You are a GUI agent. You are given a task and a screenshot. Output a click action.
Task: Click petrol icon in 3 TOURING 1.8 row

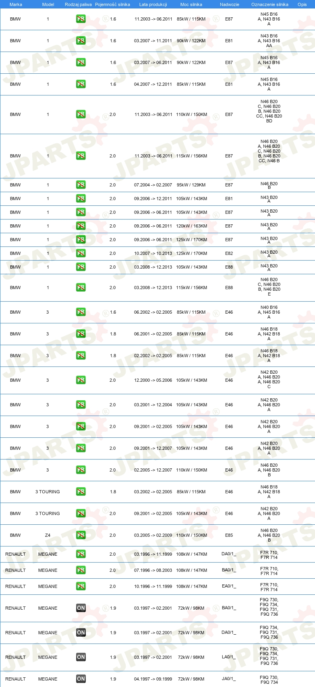(x=81, y=492)
